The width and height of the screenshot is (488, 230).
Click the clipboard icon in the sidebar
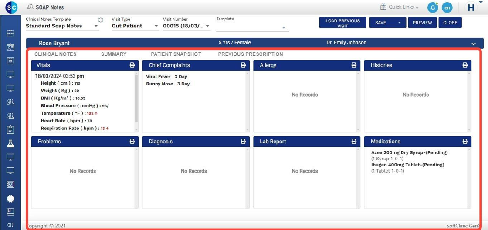pos(10,129)
